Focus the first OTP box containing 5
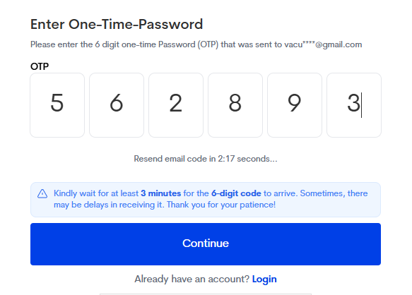Viewport: 412px width, 295px height. [57, 105]
